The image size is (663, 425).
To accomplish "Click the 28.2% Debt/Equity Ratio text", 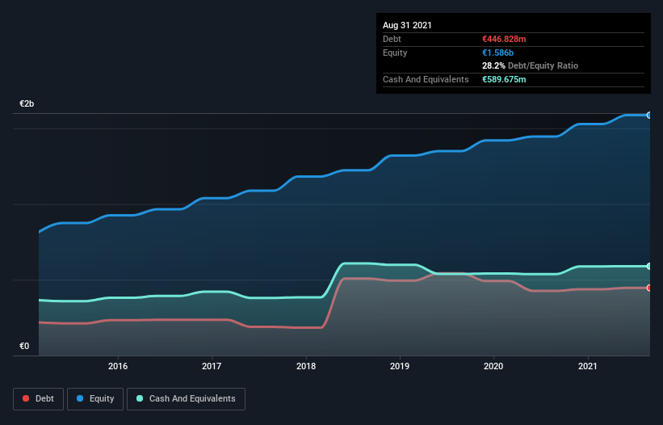I will [531, 65].
